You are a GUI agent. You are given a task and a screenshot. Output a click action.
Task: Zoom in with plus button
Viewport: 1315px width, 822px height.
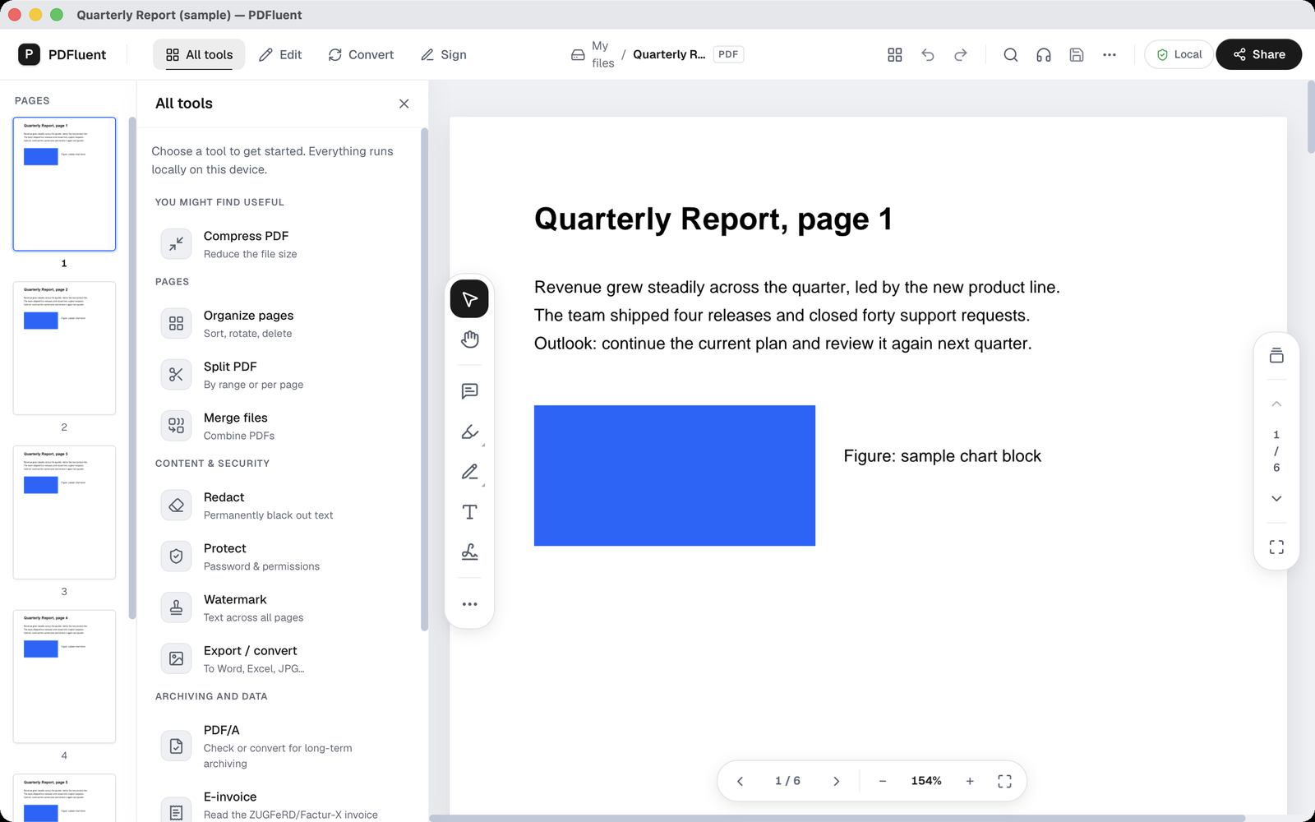[970, 781]
